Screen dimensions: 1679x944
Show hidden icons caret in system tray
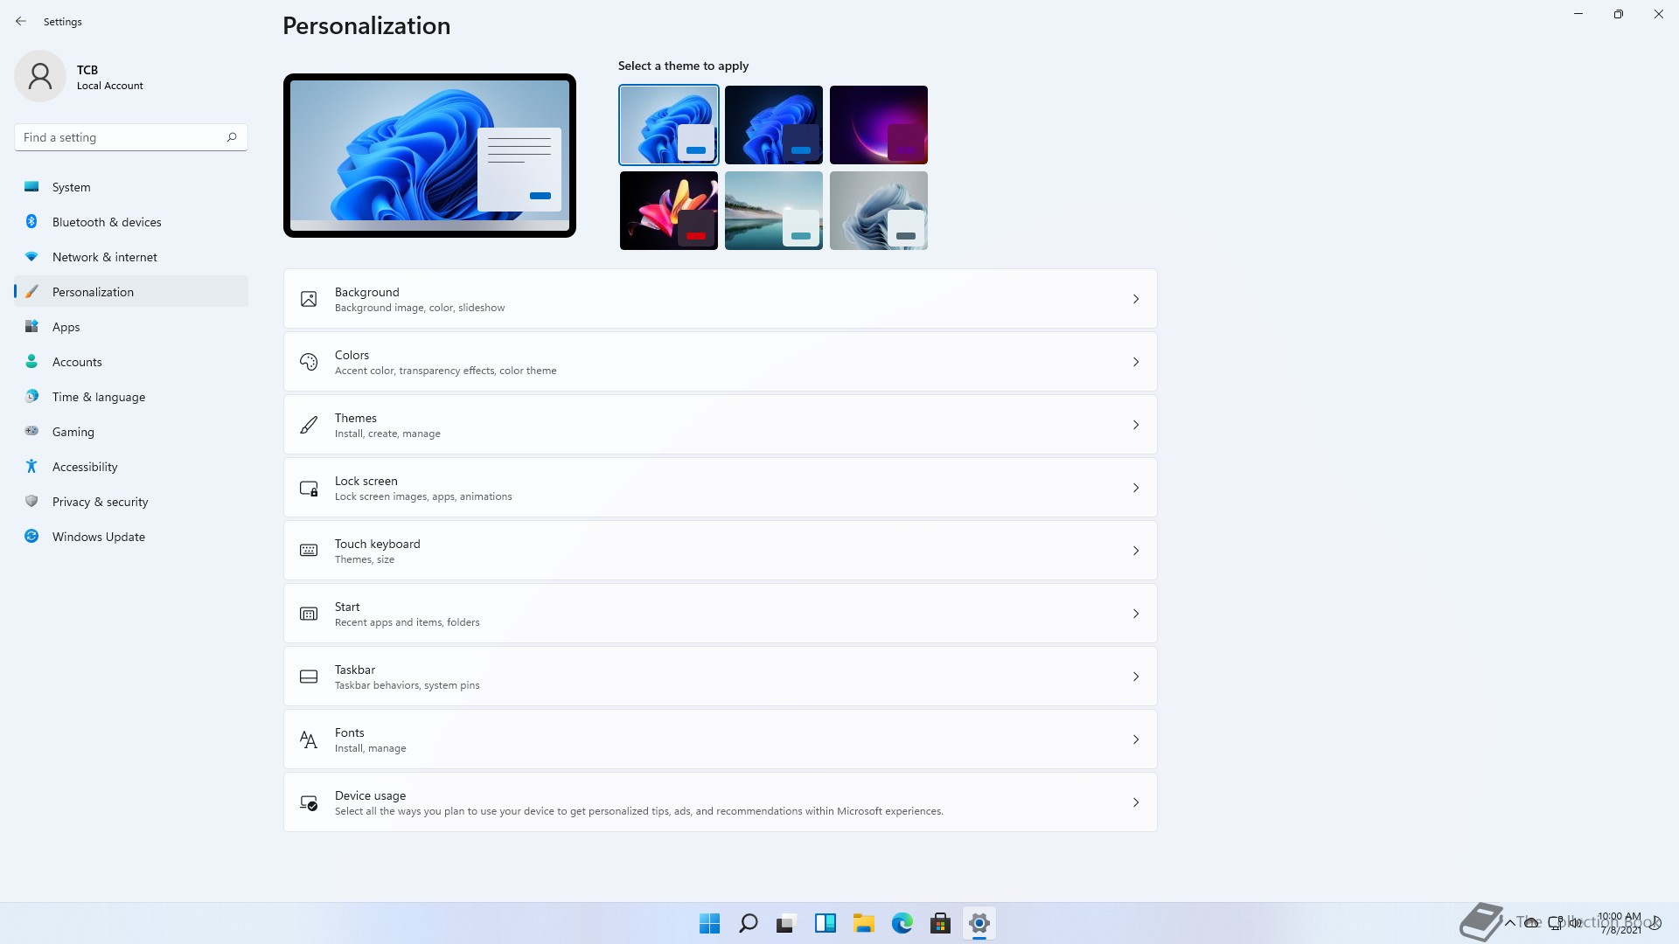pos(1510,922)
